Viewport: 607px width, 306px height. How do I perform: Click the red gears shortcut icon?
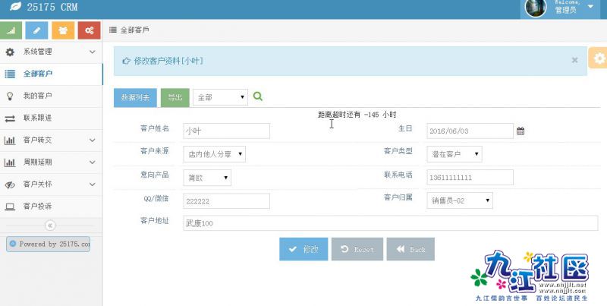point(89,30)
